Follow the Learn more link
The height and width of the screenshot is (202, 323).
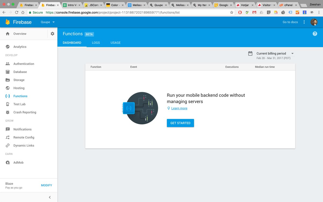pyautogui.click(x=179, y=108)
